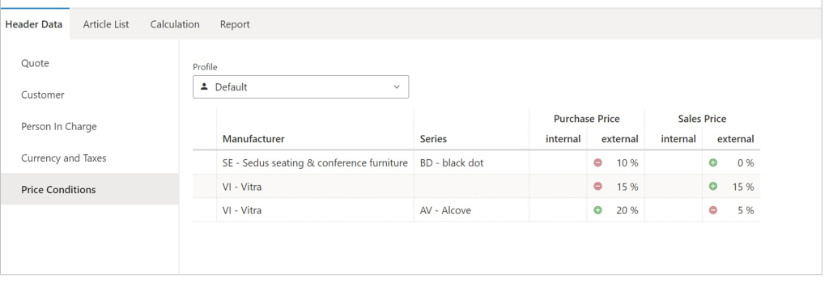This screenshot has width=829, height=299.
Task: Select Quote in the sidebar
Action: coord(35,63)
